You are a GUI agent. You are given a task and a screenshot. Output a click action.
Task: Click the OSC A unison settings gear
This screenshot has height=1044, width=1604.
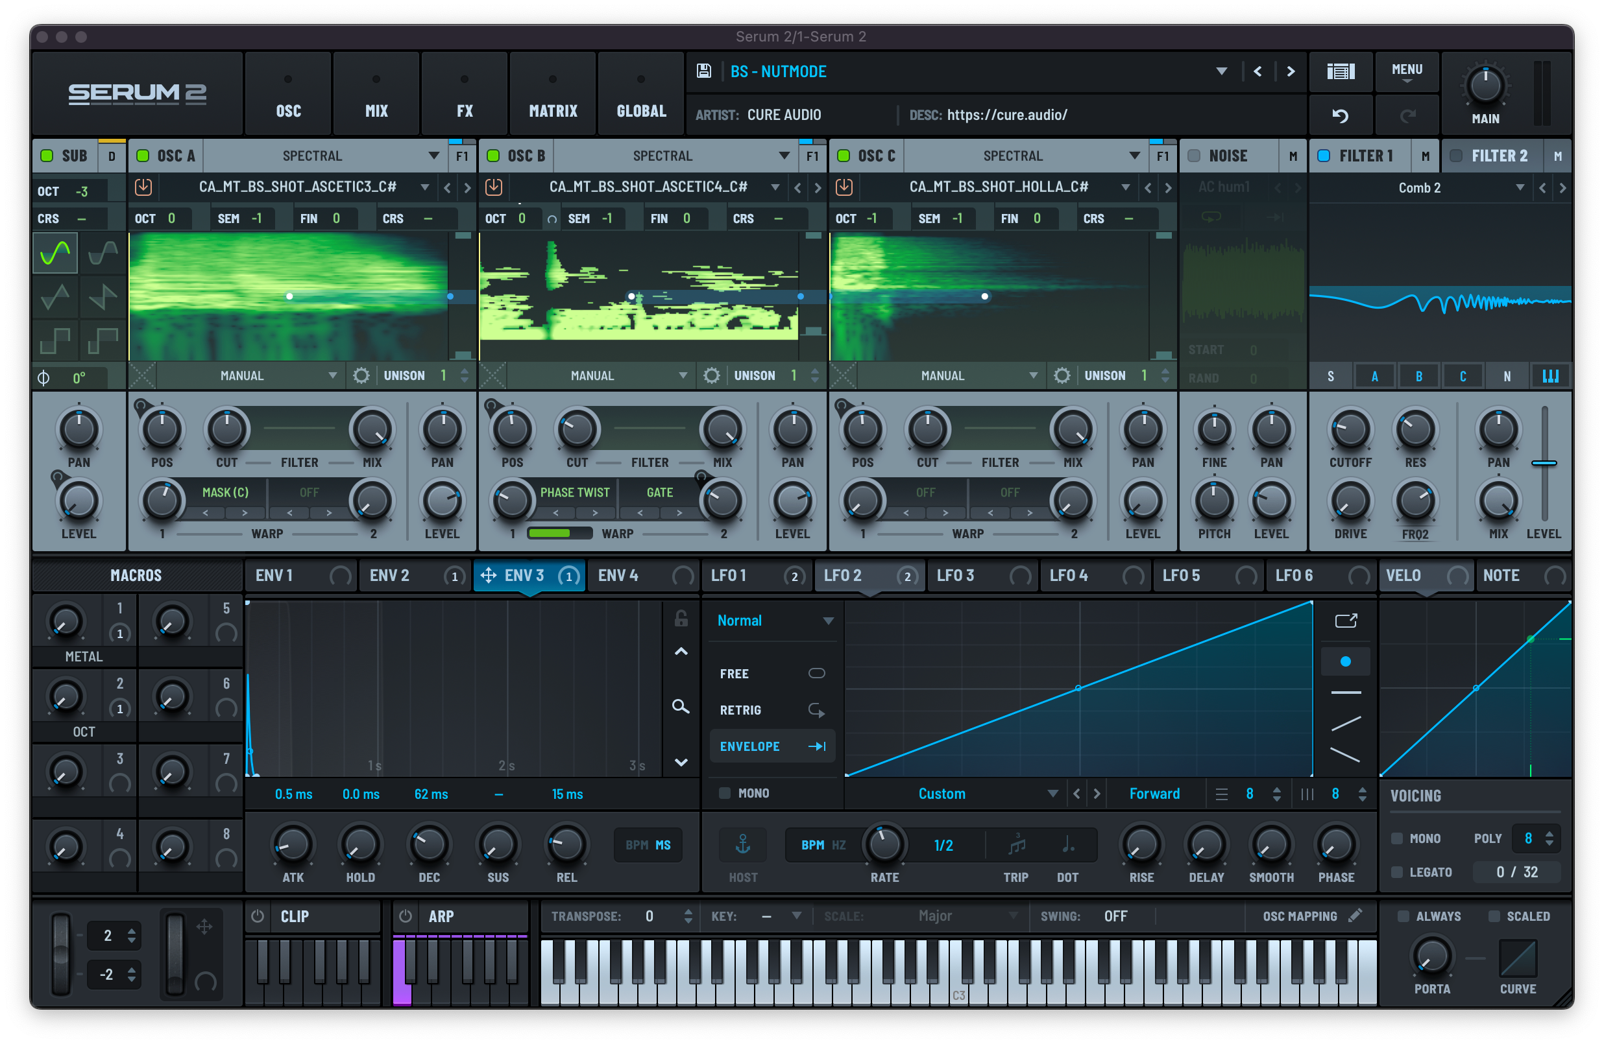(361, 375)
